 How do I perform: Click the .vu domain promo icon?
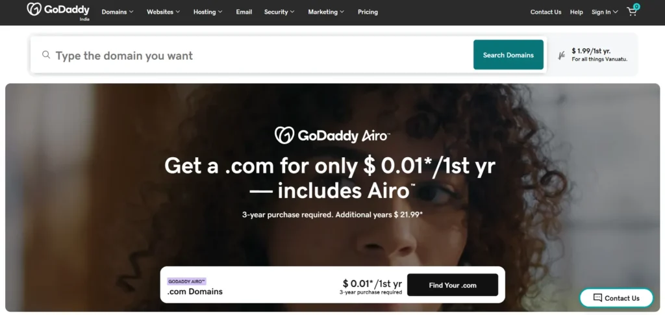(x=562, y=55)
